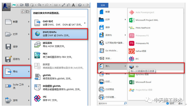Select the Text 'A' tool icon
187x108 pixels.
pyautogui.click(x=73, y=5)
